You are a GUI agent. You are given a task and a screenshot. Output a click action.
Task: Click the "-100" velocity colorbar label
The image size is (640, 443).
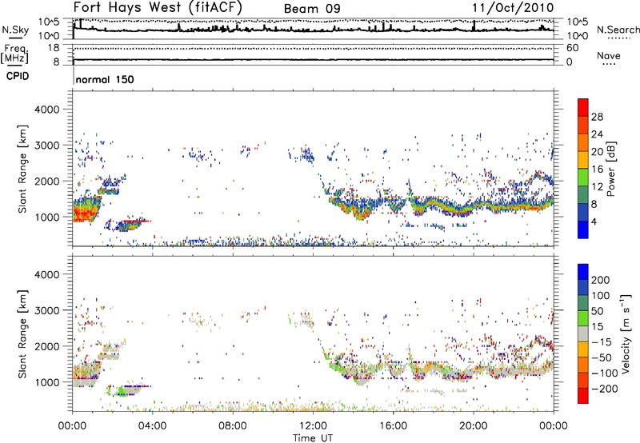coord(605,373)
